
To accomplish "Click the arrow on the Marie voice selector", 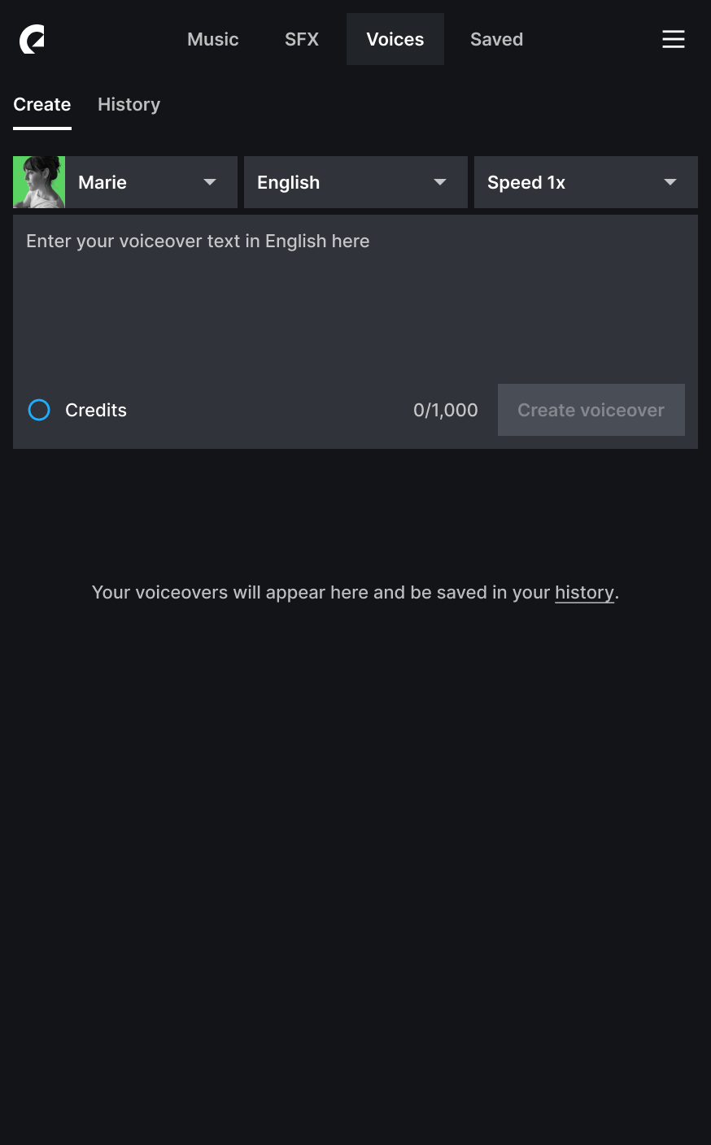I will point(210,182).
